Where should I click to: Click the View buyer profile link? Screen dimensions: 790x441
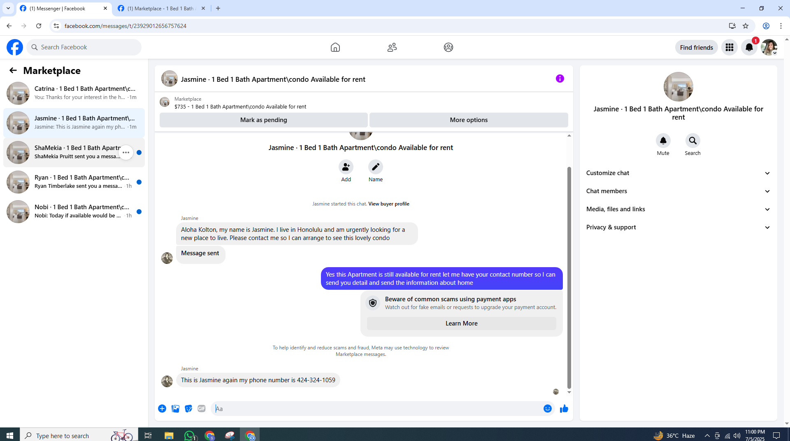pos(388,204)
